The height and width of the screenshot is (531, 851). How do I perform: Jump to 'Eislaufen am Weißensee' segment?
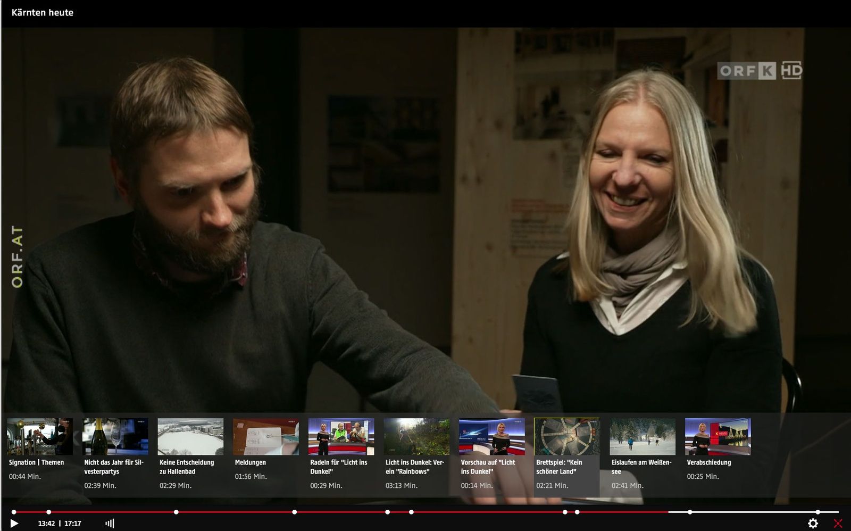[x=642, y=436]
